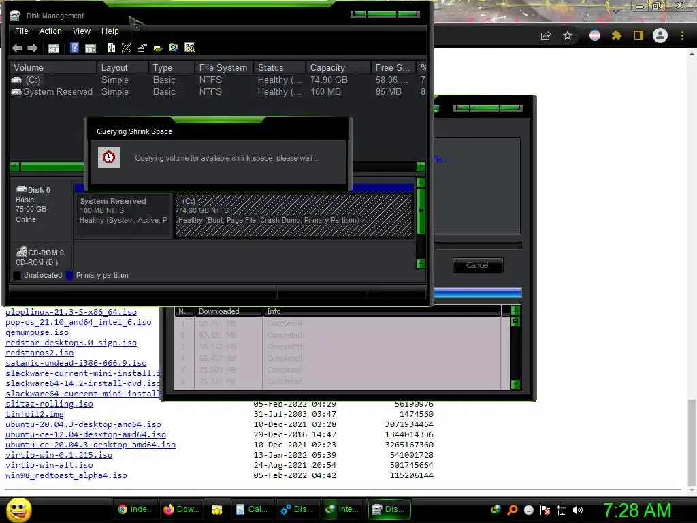This screenshot has height=523, width=697.
Task: Open the smiley face Start button
Action: point(19,509)
